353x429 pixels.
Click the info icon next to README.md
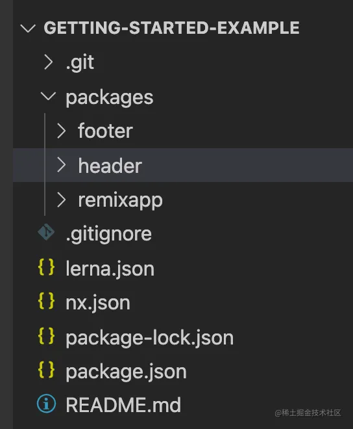tap(46, 403)
